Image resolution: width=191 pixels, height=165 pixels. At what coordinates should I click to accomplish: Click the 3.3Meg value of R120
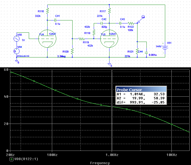click(61, 56)
